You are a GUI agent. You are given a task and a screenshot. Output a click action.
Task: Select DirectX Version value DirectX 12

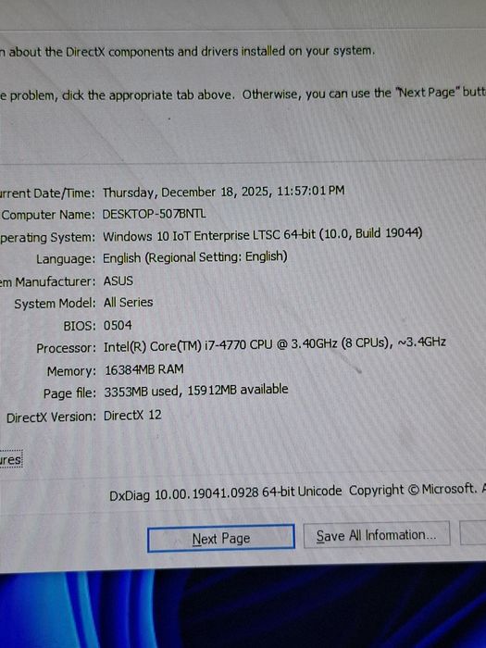point(132,416)
